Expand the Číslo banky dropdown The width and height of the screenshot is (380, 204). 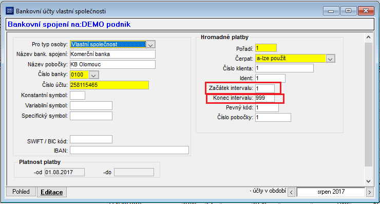(93, 75)
